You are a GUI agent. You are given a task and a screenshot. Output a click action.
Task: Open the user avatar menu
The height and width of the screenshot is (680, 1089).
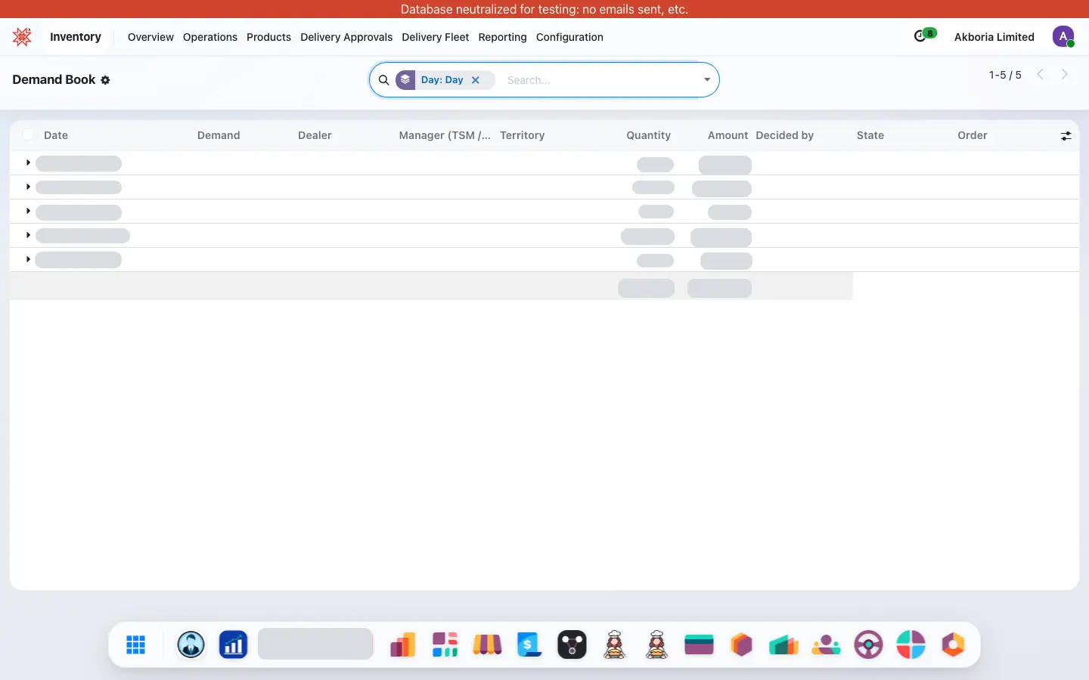(1063, 36)
